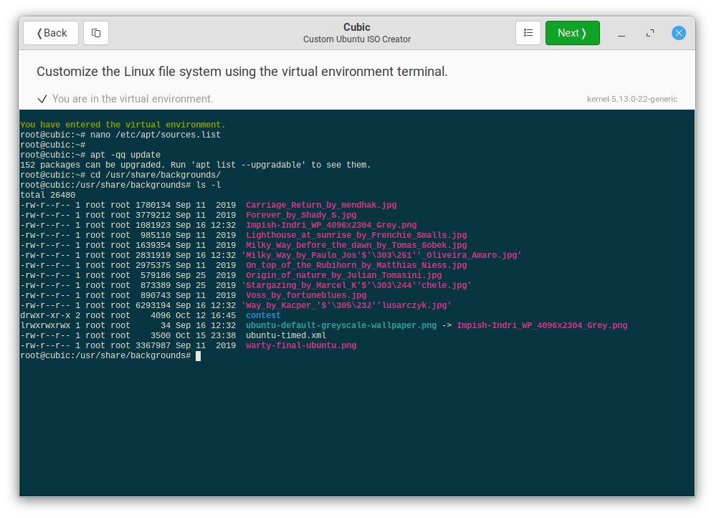Click the blue close icon
This screenshot has width=714, height=518.
point(678,33)
